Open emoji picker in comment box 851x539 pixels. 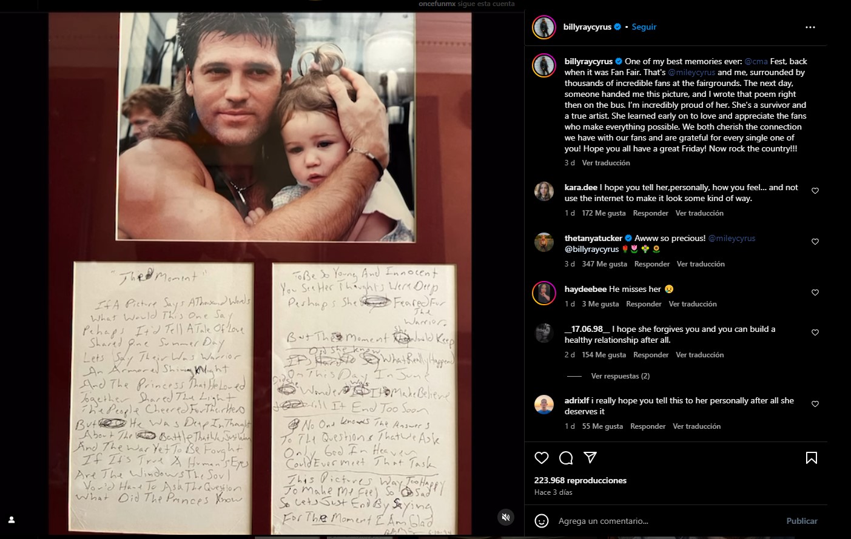point(542,521)
